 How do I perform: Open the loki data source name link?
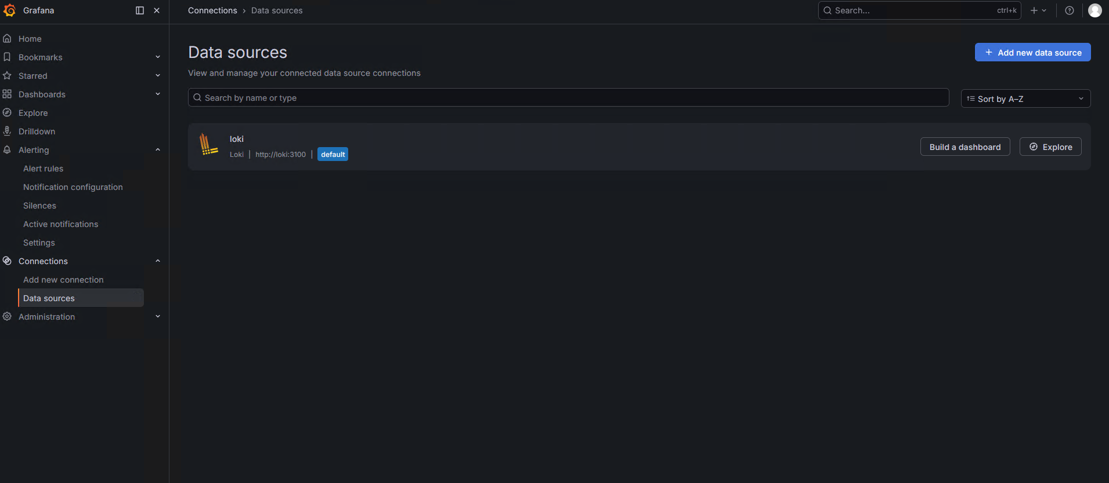(x=236, y=139)
